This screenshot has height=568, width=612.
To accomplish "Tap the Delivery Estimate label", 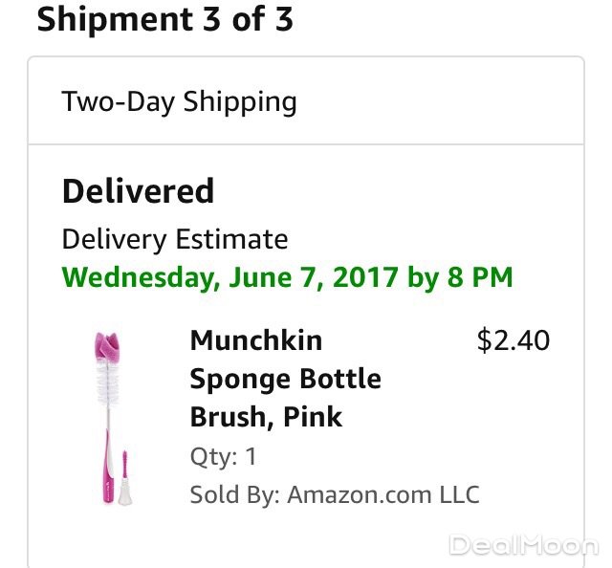I will pyautogui.click(x=175, y=238).
